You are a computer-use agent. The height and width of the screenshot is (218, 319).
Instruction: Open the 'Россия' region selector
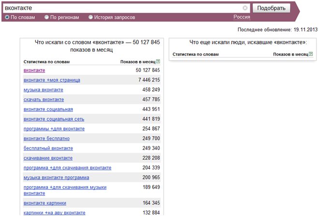pos(242,17)
